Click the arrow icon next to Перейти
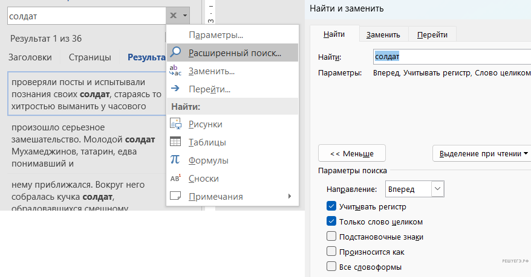Image resolution: width=531 pixels, height=277 pixels. coord(176,89)
